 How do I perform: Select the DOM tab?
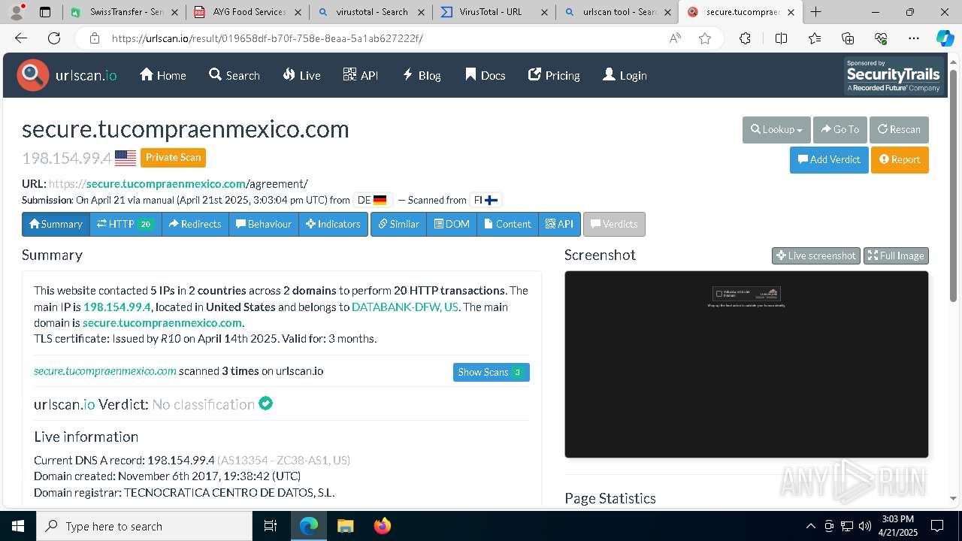coord(452,224)
